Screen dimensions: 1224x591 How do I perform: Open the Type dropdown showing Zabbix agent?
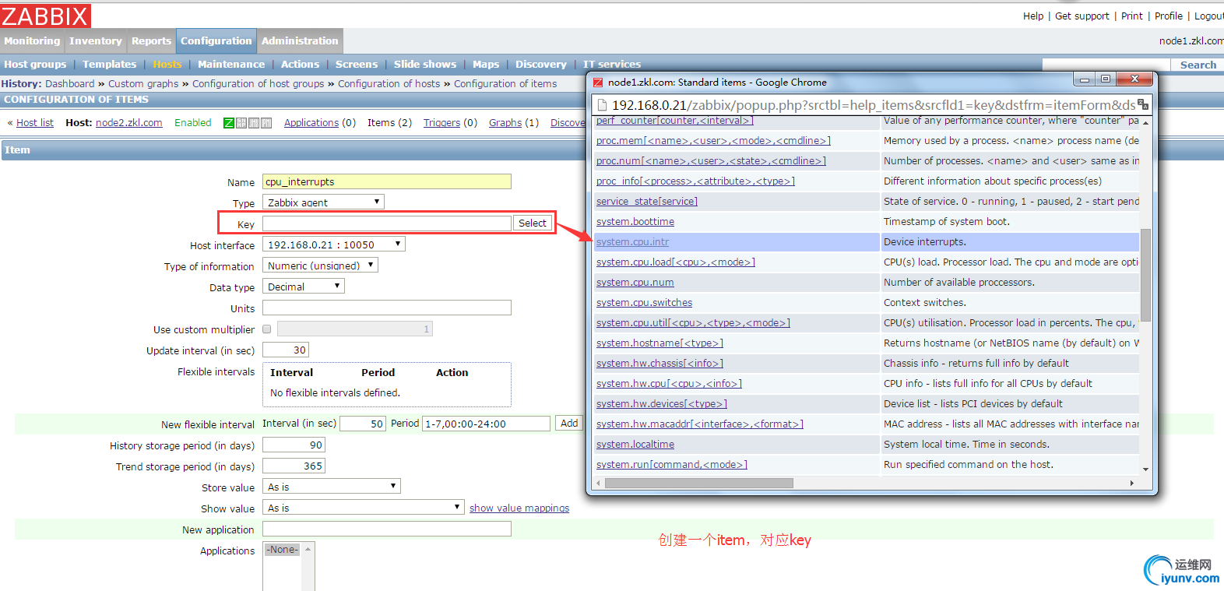click(x=323, y=202)
